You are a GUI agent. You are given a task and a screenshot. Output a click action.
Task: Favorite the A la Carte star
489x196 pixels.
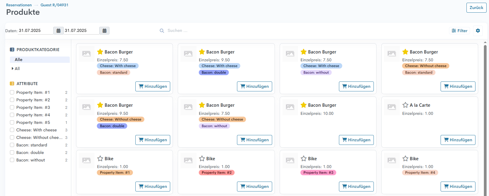tap(405, 105)
